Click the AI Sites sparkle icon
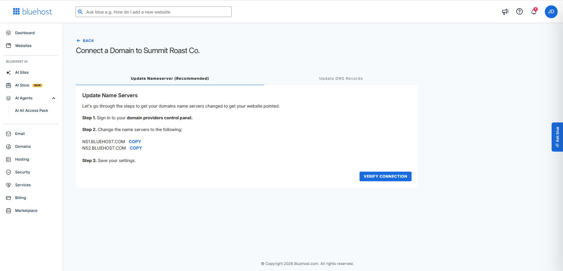This screenshot has width=563, height=271. click(9, 73)
